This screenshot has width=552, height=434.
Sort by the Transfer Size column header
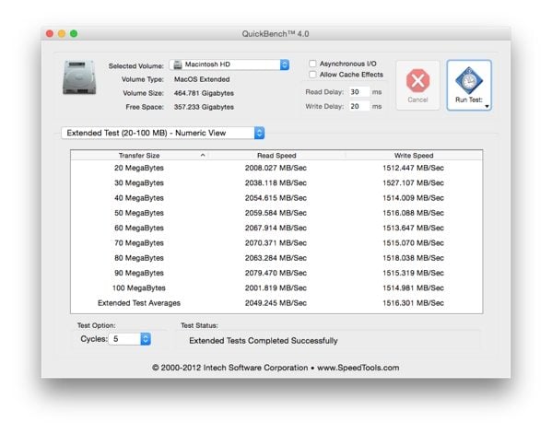pyautogui.click(x=139, y=155)
